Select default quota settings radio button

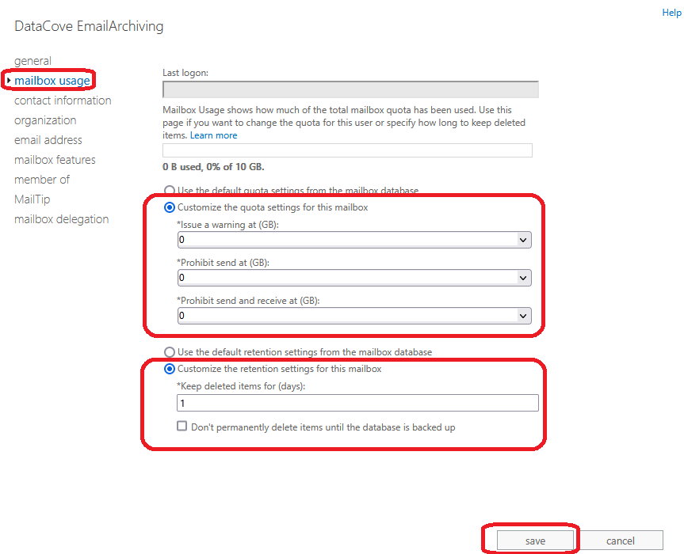(x=169, y=190)
